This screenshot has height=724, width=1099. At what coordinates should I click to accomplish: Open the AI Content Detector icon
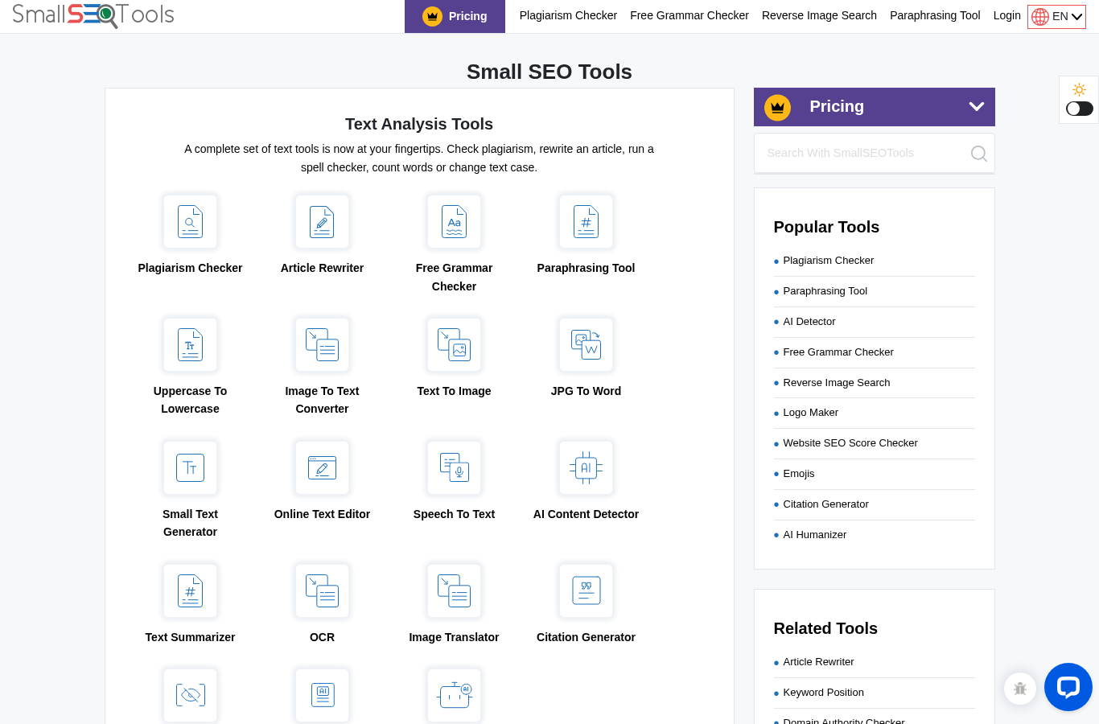(586, 468)
